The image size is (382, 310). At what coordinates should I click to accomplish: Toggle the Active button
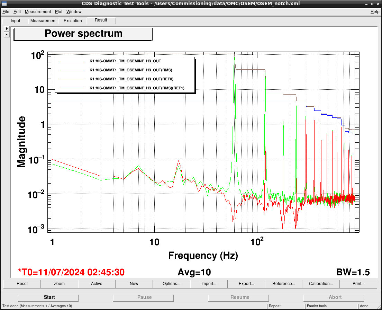pos(97,284)
